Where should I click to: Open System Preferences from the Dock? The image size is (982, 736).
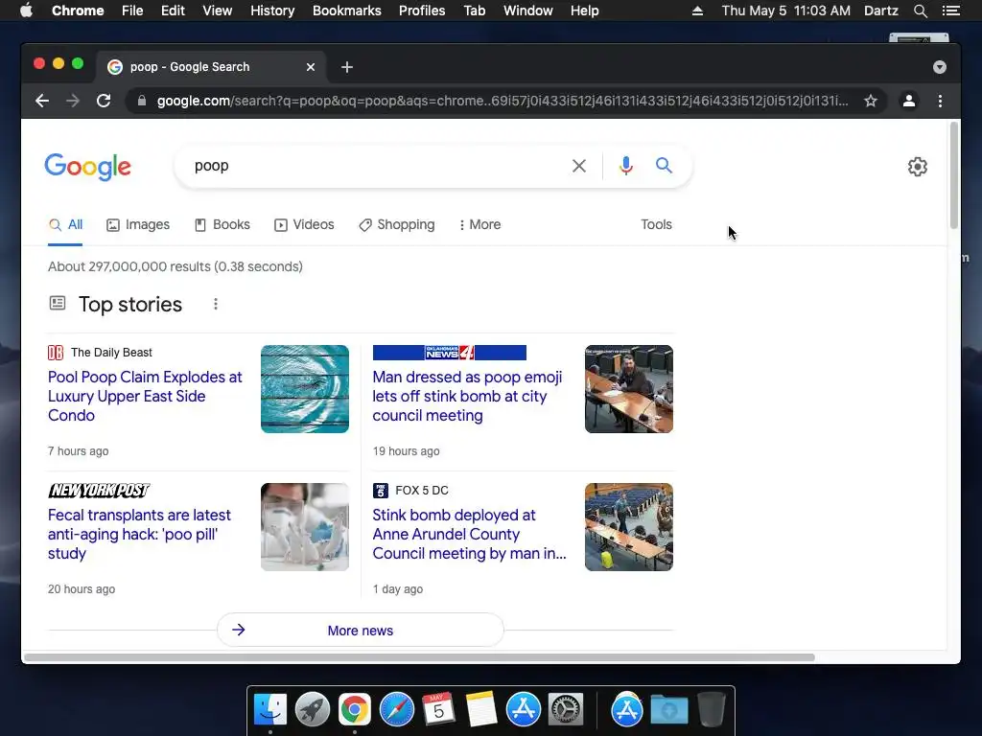[x=566, y=710]
